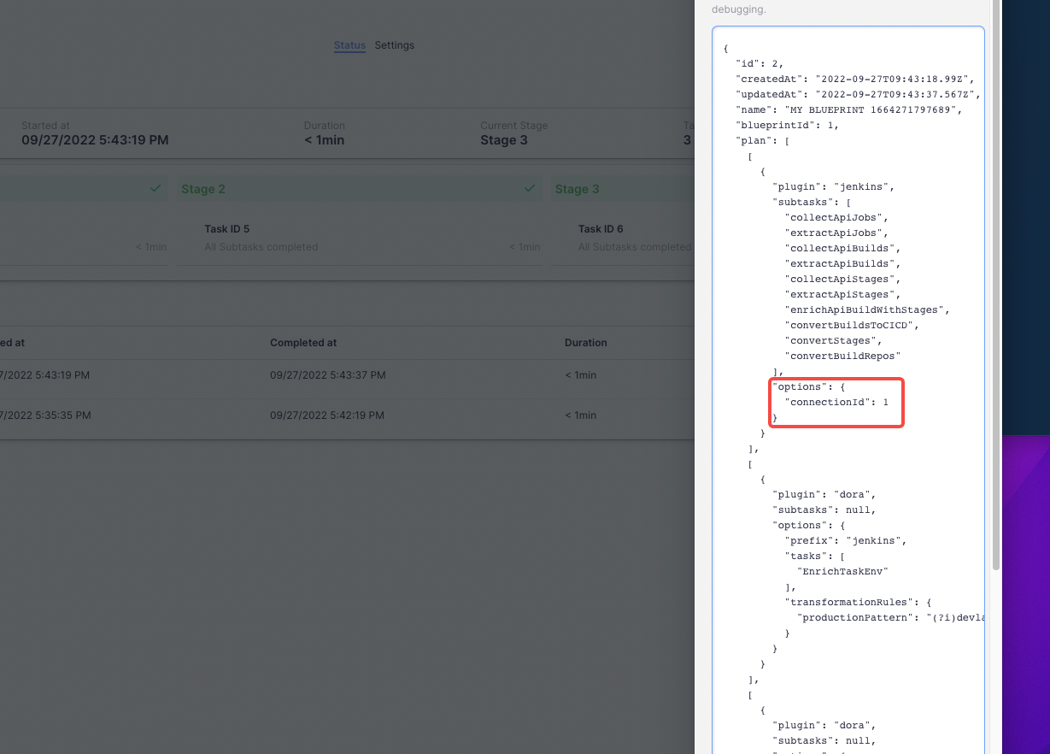Image resolution: width=1050 pixels, height=754 pixels.
Task: Open the Task ID 5 card
Action: tap(360, 239)
